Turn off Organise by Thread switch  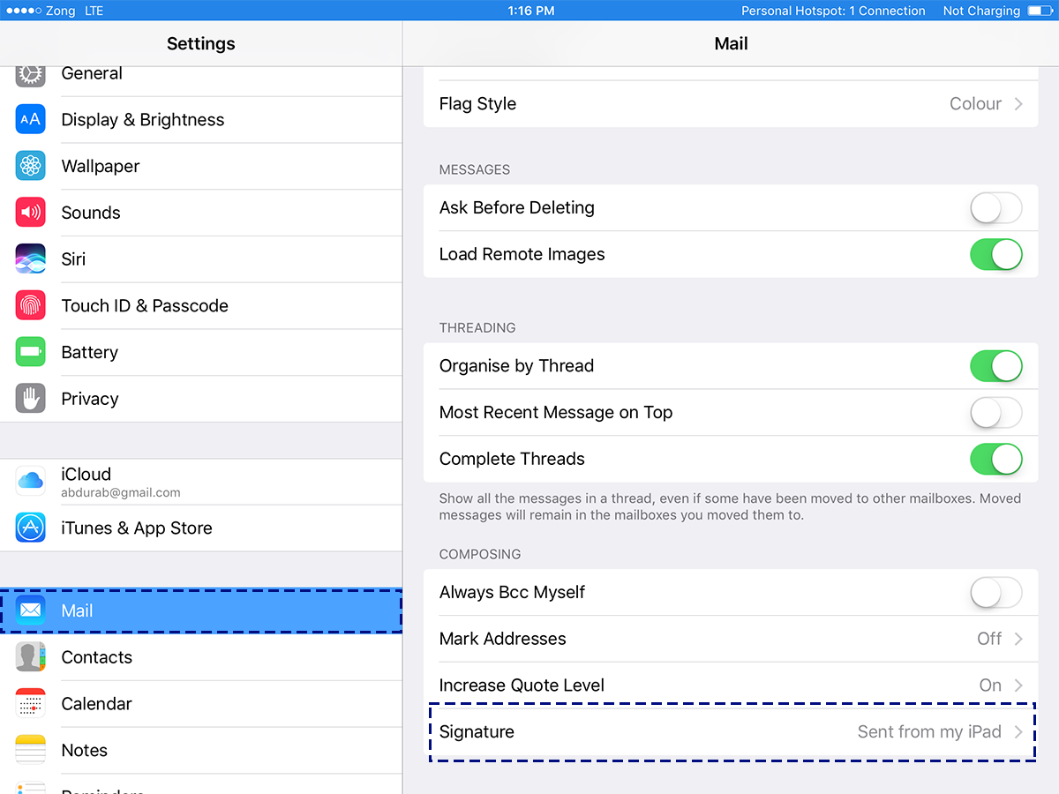tap(996, 366)
